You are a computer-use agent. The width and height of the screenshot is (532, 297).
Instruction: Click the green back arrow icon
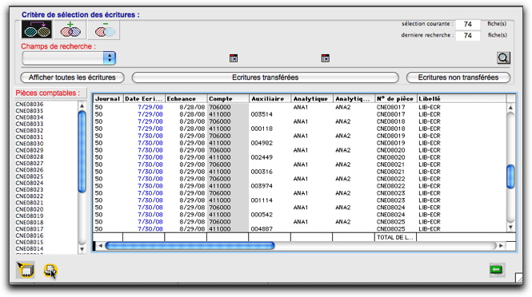[497, 270]
